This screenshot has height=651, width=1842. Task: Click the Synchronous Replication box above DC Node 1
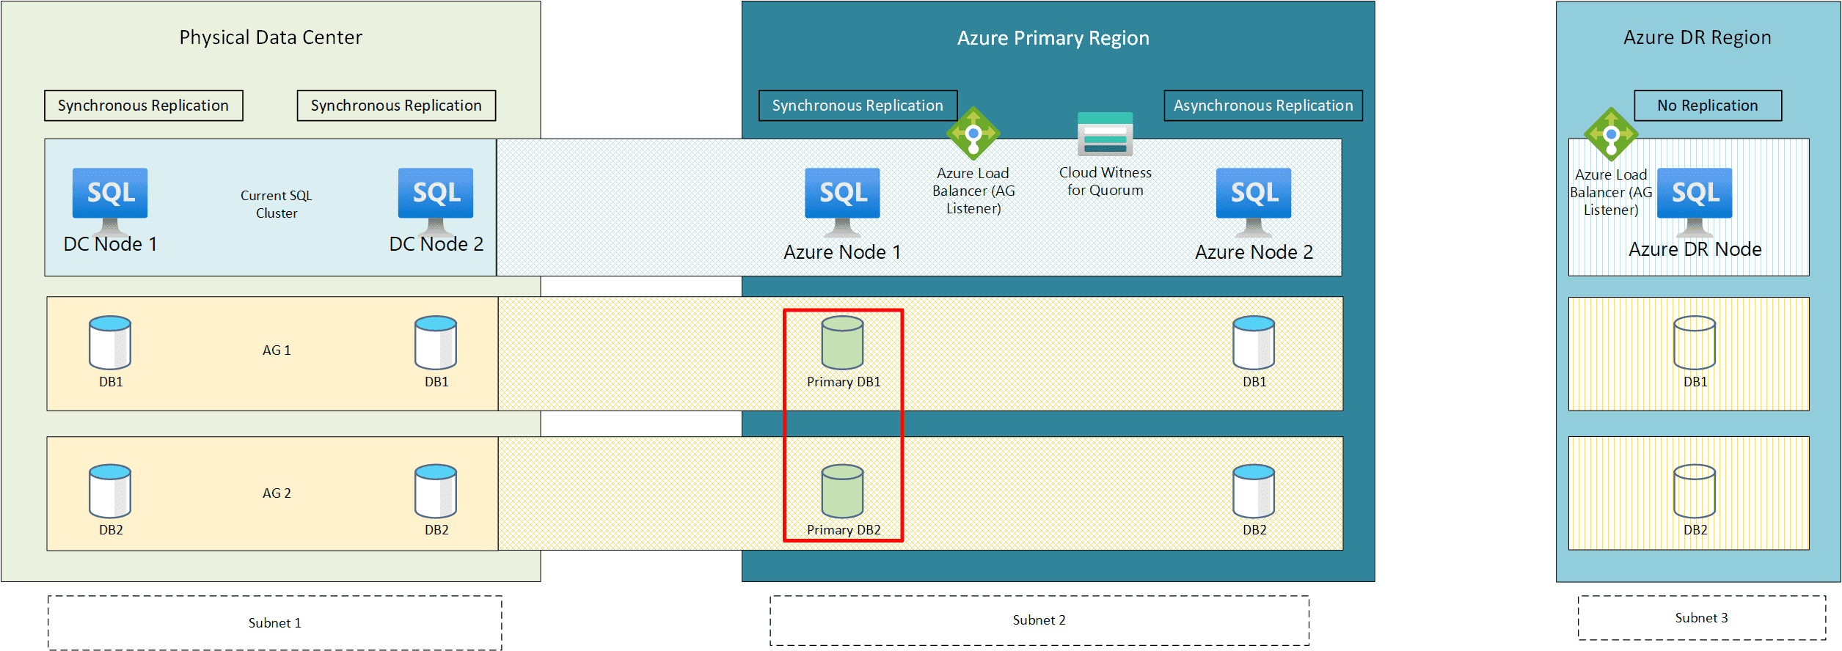point(144,106)
